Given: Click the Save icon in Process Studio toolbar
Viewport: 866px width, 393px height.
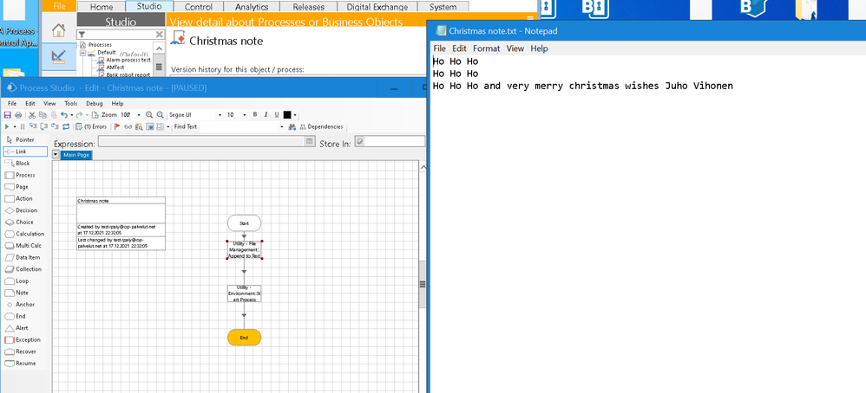Looking at the screenshot, I should pos(8,114).
